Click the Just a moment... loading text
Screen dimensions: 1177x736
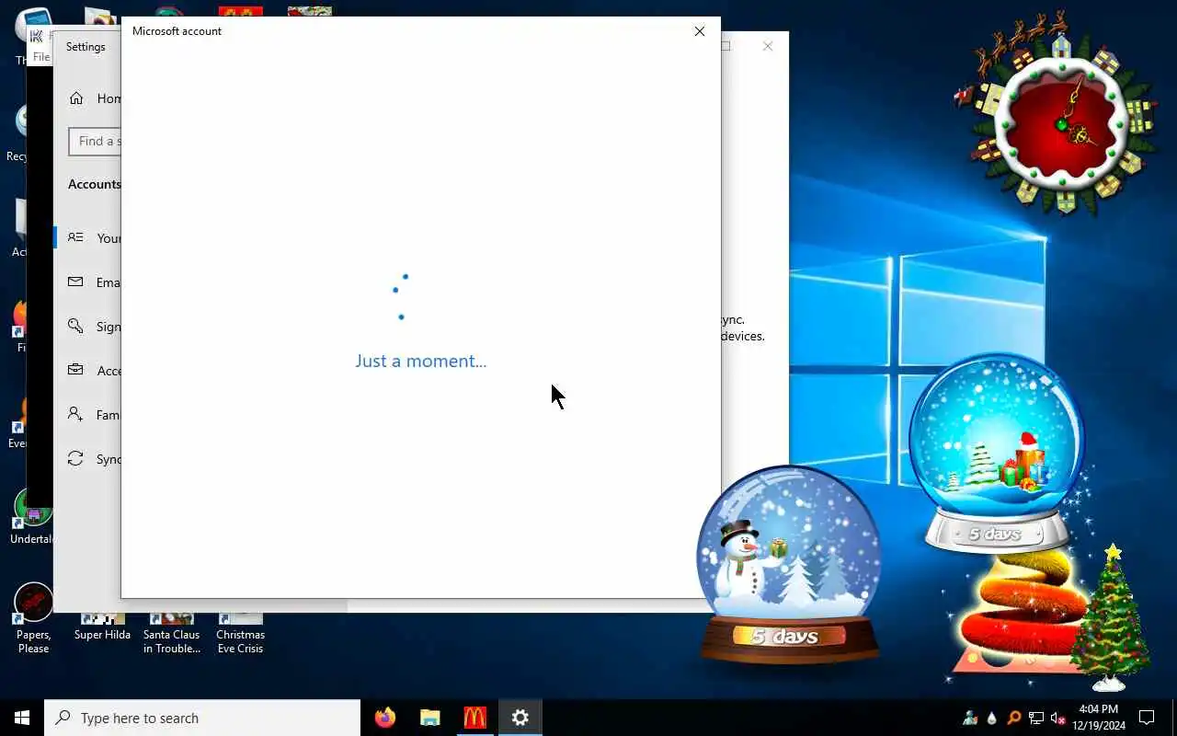(421, 361)
